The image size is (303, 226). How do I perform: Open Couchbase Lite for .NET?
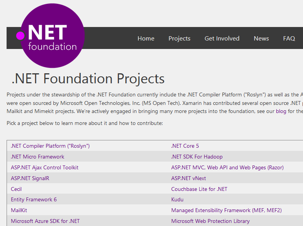click(x=199, y=189)
